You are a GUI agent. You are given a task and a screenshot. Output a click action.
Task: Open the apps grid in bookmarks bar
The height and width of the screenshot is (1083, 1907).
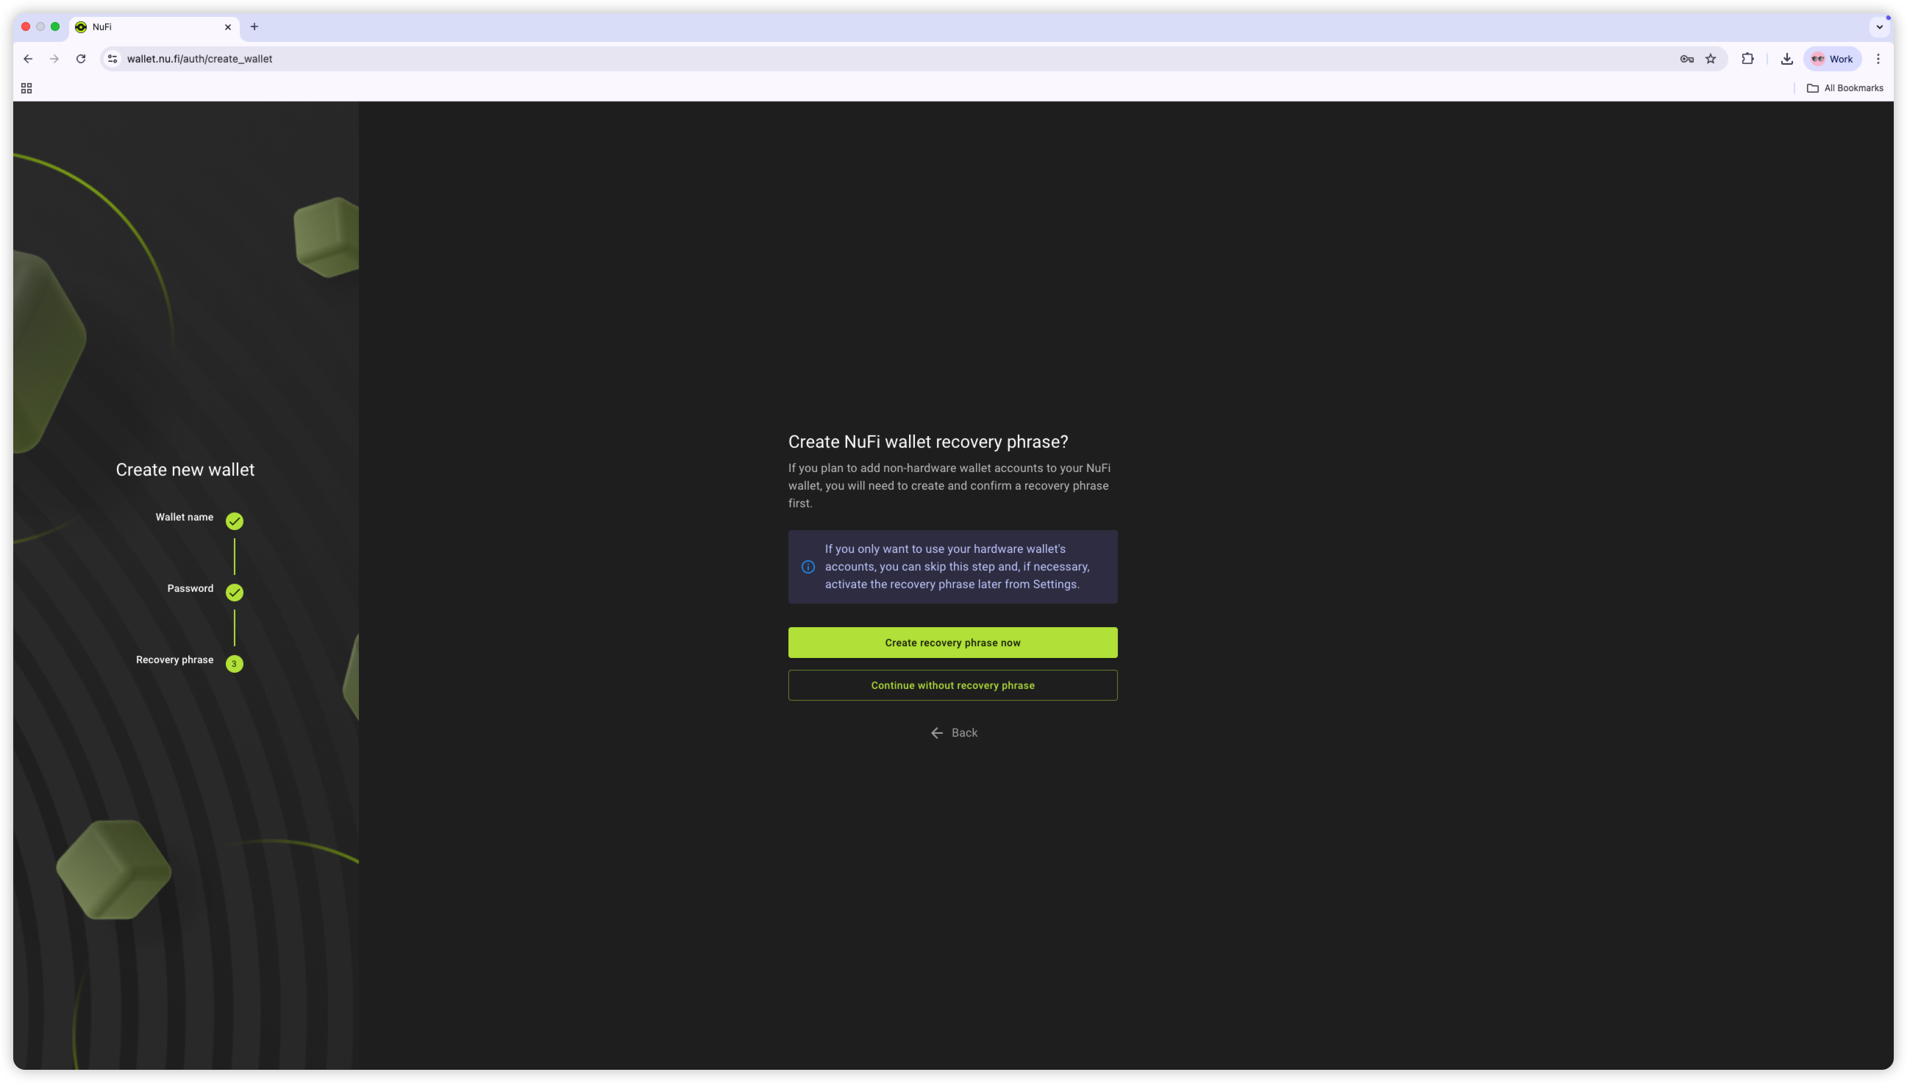coord(26,88)
